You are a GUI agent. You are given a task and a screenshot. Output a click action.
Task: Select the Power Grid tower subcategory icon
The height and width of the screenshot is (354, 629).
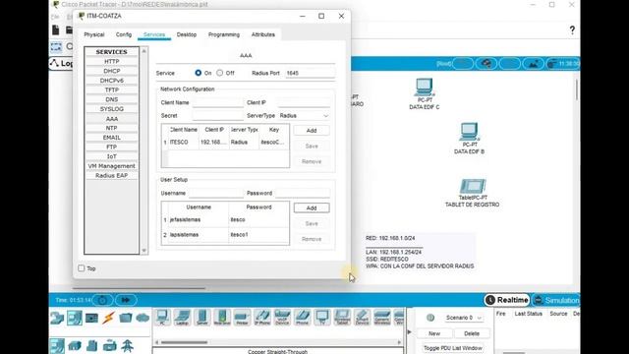[127, 345]
